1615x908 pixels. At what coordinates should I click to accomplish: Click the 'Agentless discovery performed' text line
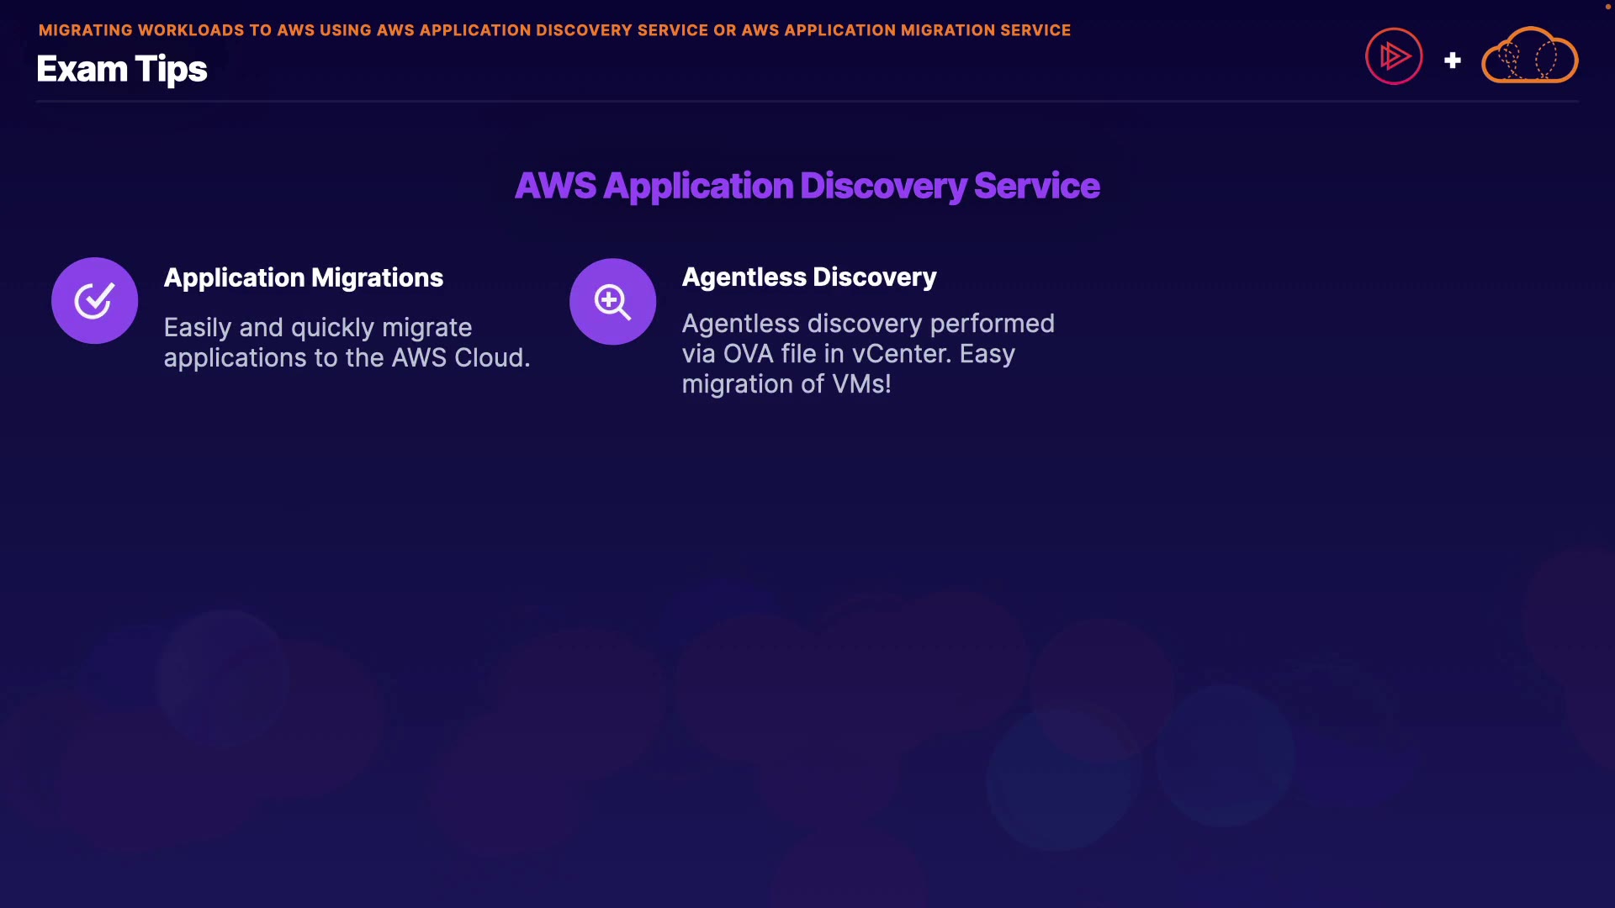867,323
